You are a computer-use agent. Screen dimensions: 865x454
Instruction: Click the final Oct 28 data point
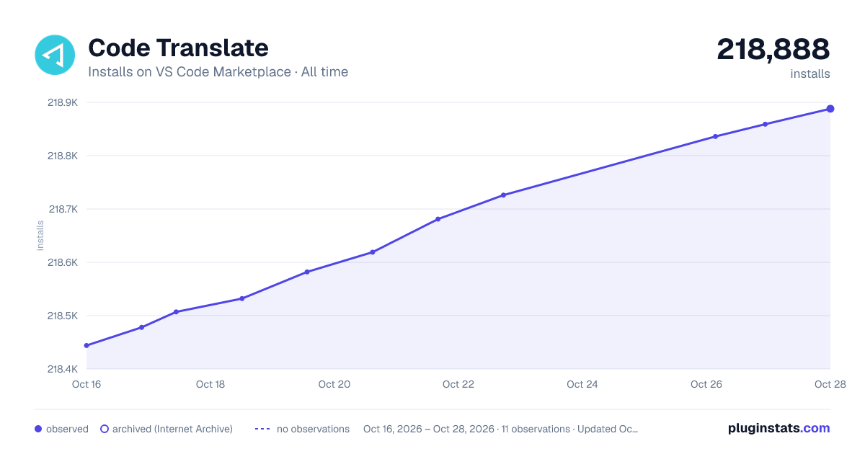[830, 109]
